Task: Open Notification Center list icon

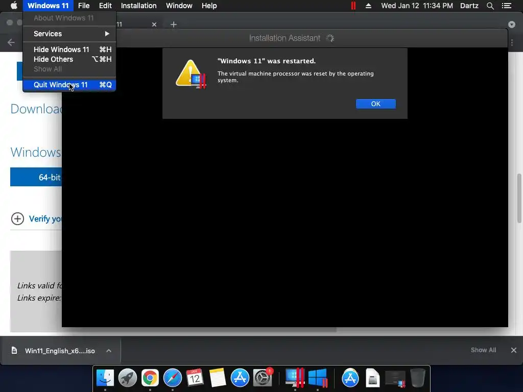Action: [x=507, y=6]
